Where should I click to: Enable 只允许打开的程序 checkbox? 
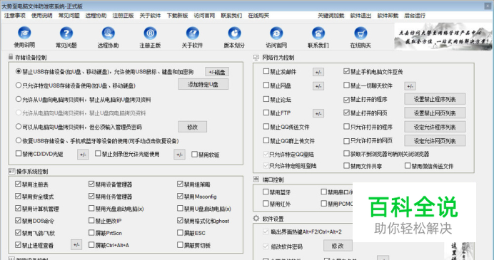click(x=346, y=126)
